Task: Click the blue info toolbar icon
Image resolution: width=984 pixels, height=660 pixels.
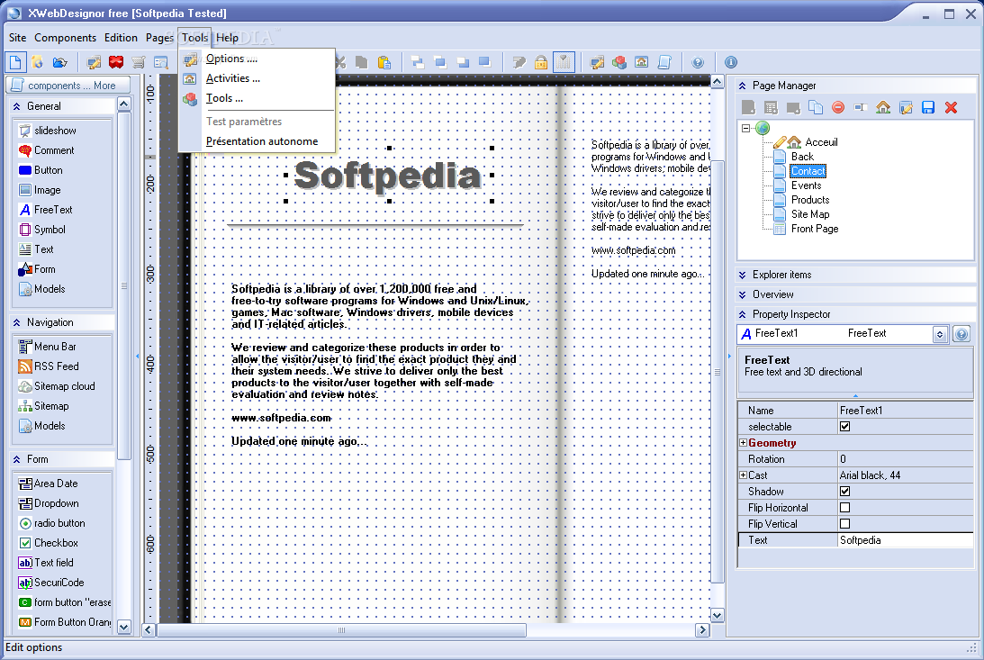Action: point(731,62)
